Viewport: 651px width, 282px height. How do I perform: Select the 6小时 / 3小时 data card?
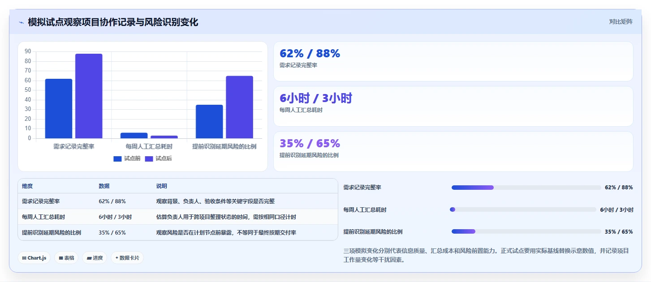[x=453, y=106]
